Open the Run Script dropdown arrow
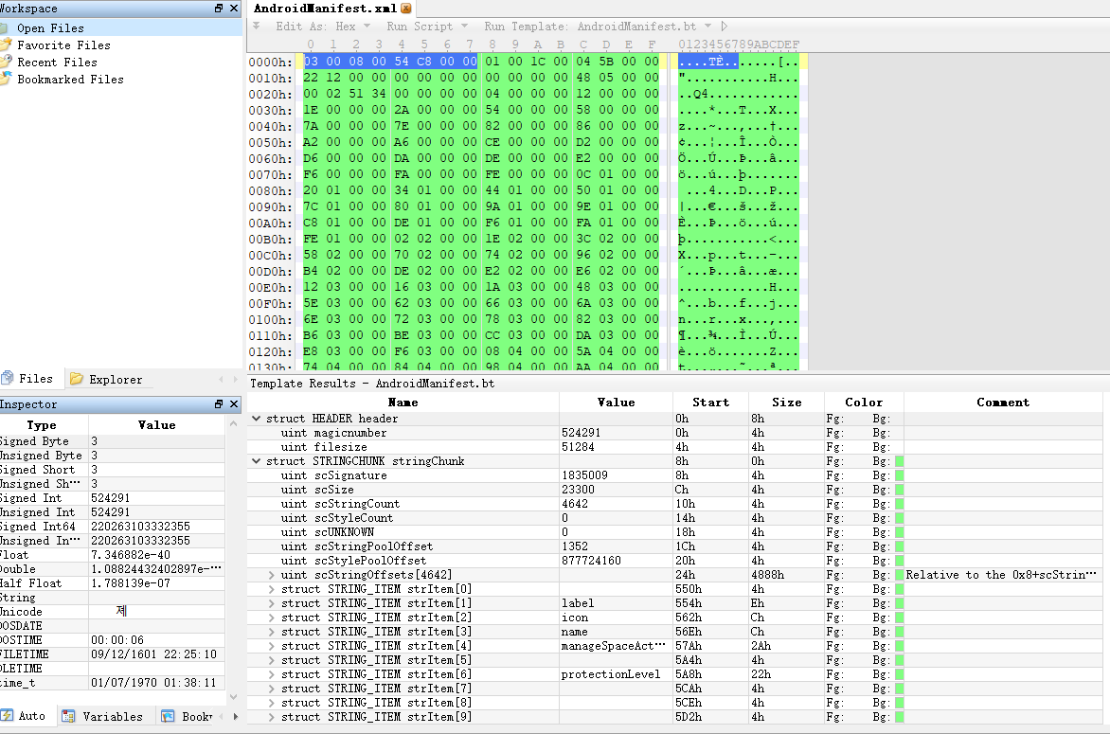The width and height of the screenshot is (1110, 734). (x=464, y=27)
